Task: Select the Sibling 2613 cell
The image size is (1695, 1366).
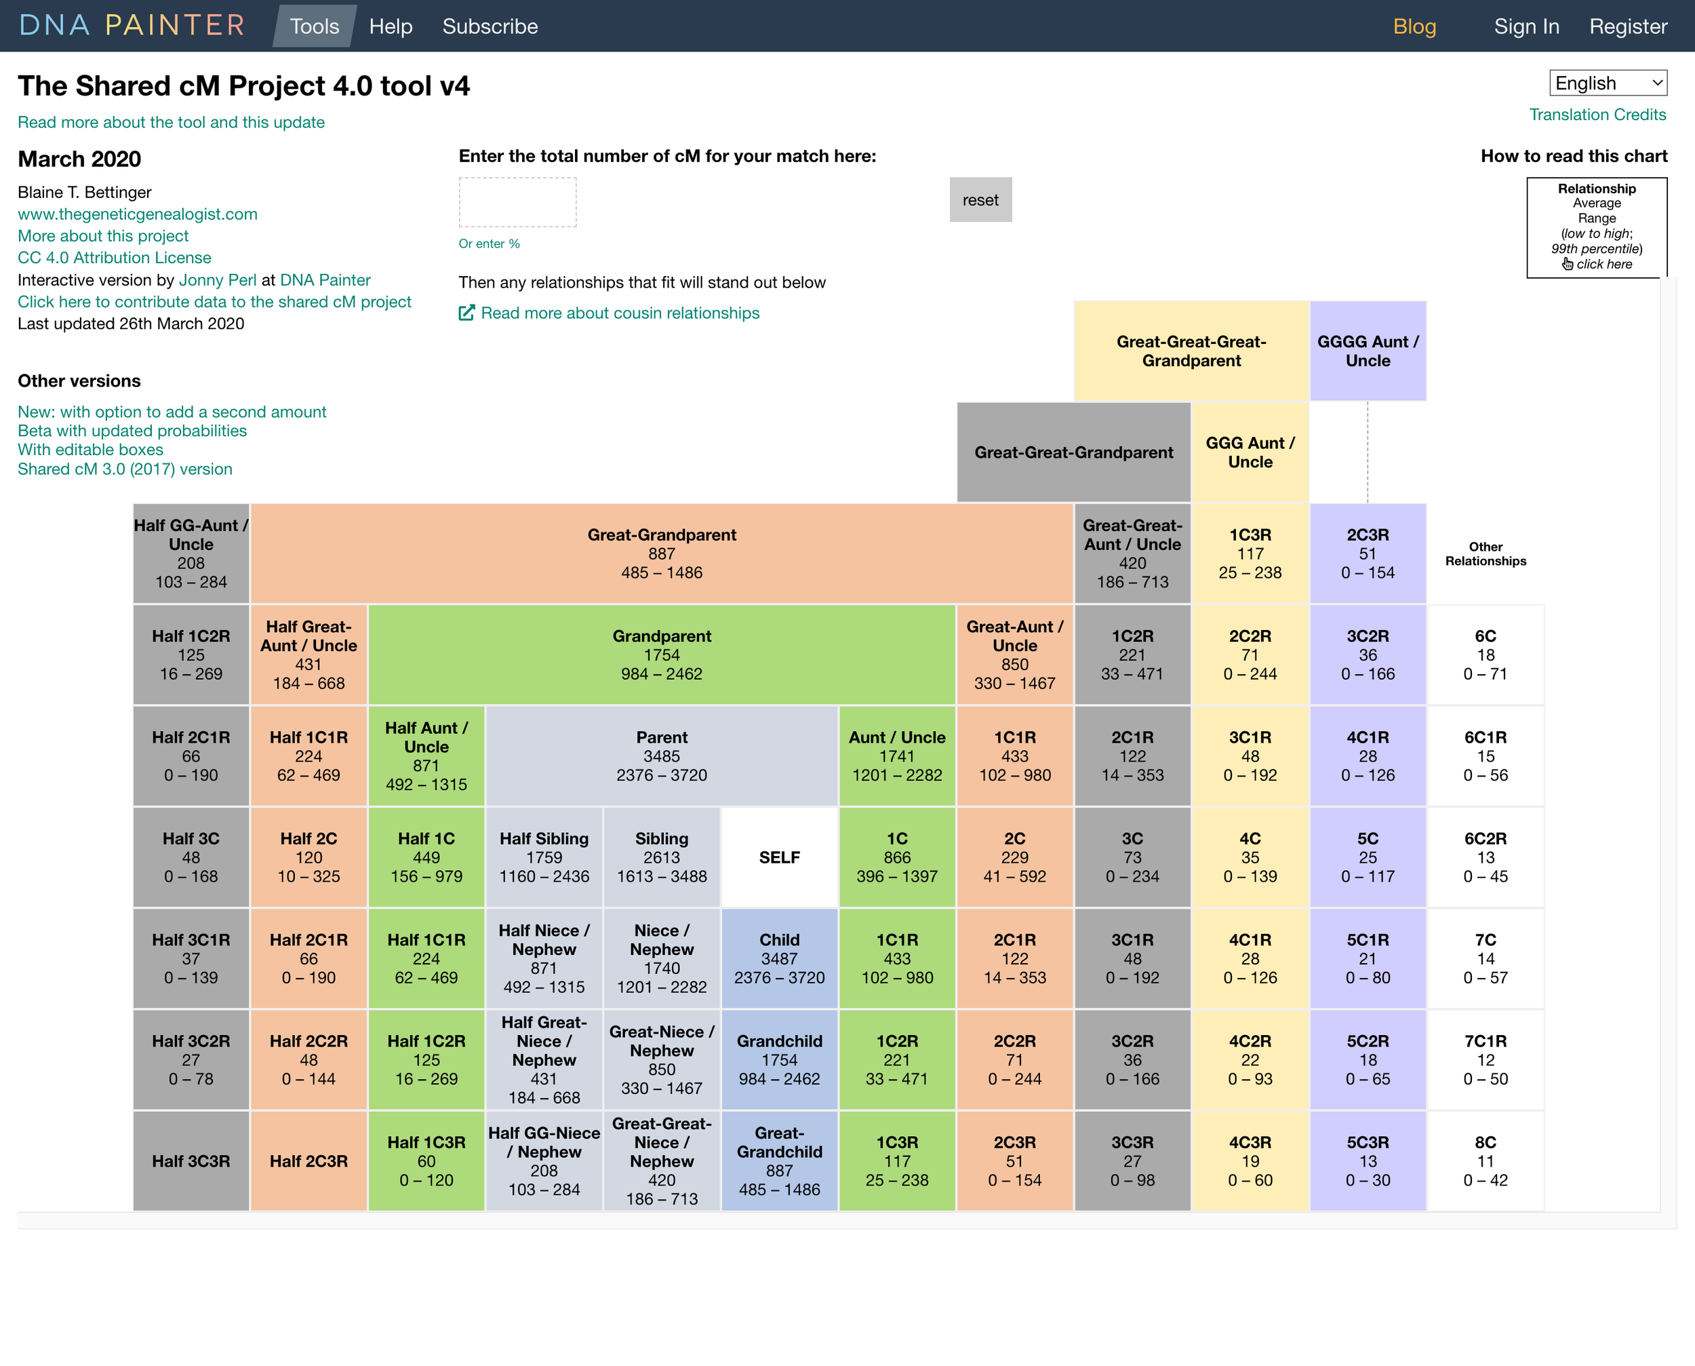Action: (x=662, y=858)
